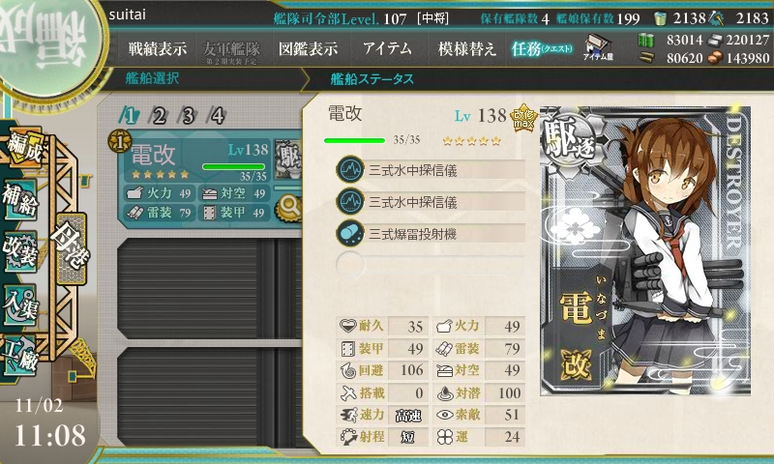Viewport: 774px width, 464px height.
Task: Open the 模様替え furniture change menu
Action: pyautogui.click(x=466, y=48)
